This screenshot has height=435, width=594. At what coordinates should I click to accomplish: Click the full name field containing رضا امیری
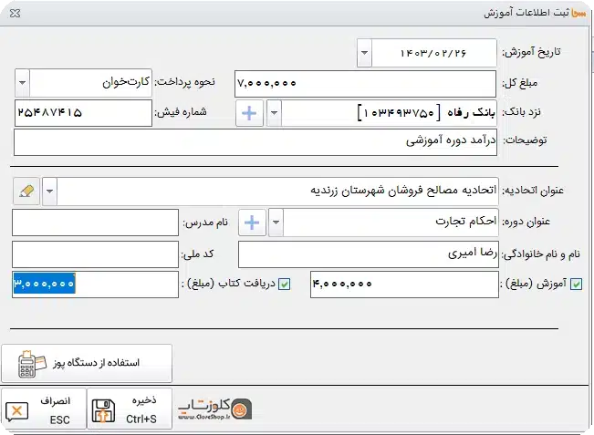[369, 254]
